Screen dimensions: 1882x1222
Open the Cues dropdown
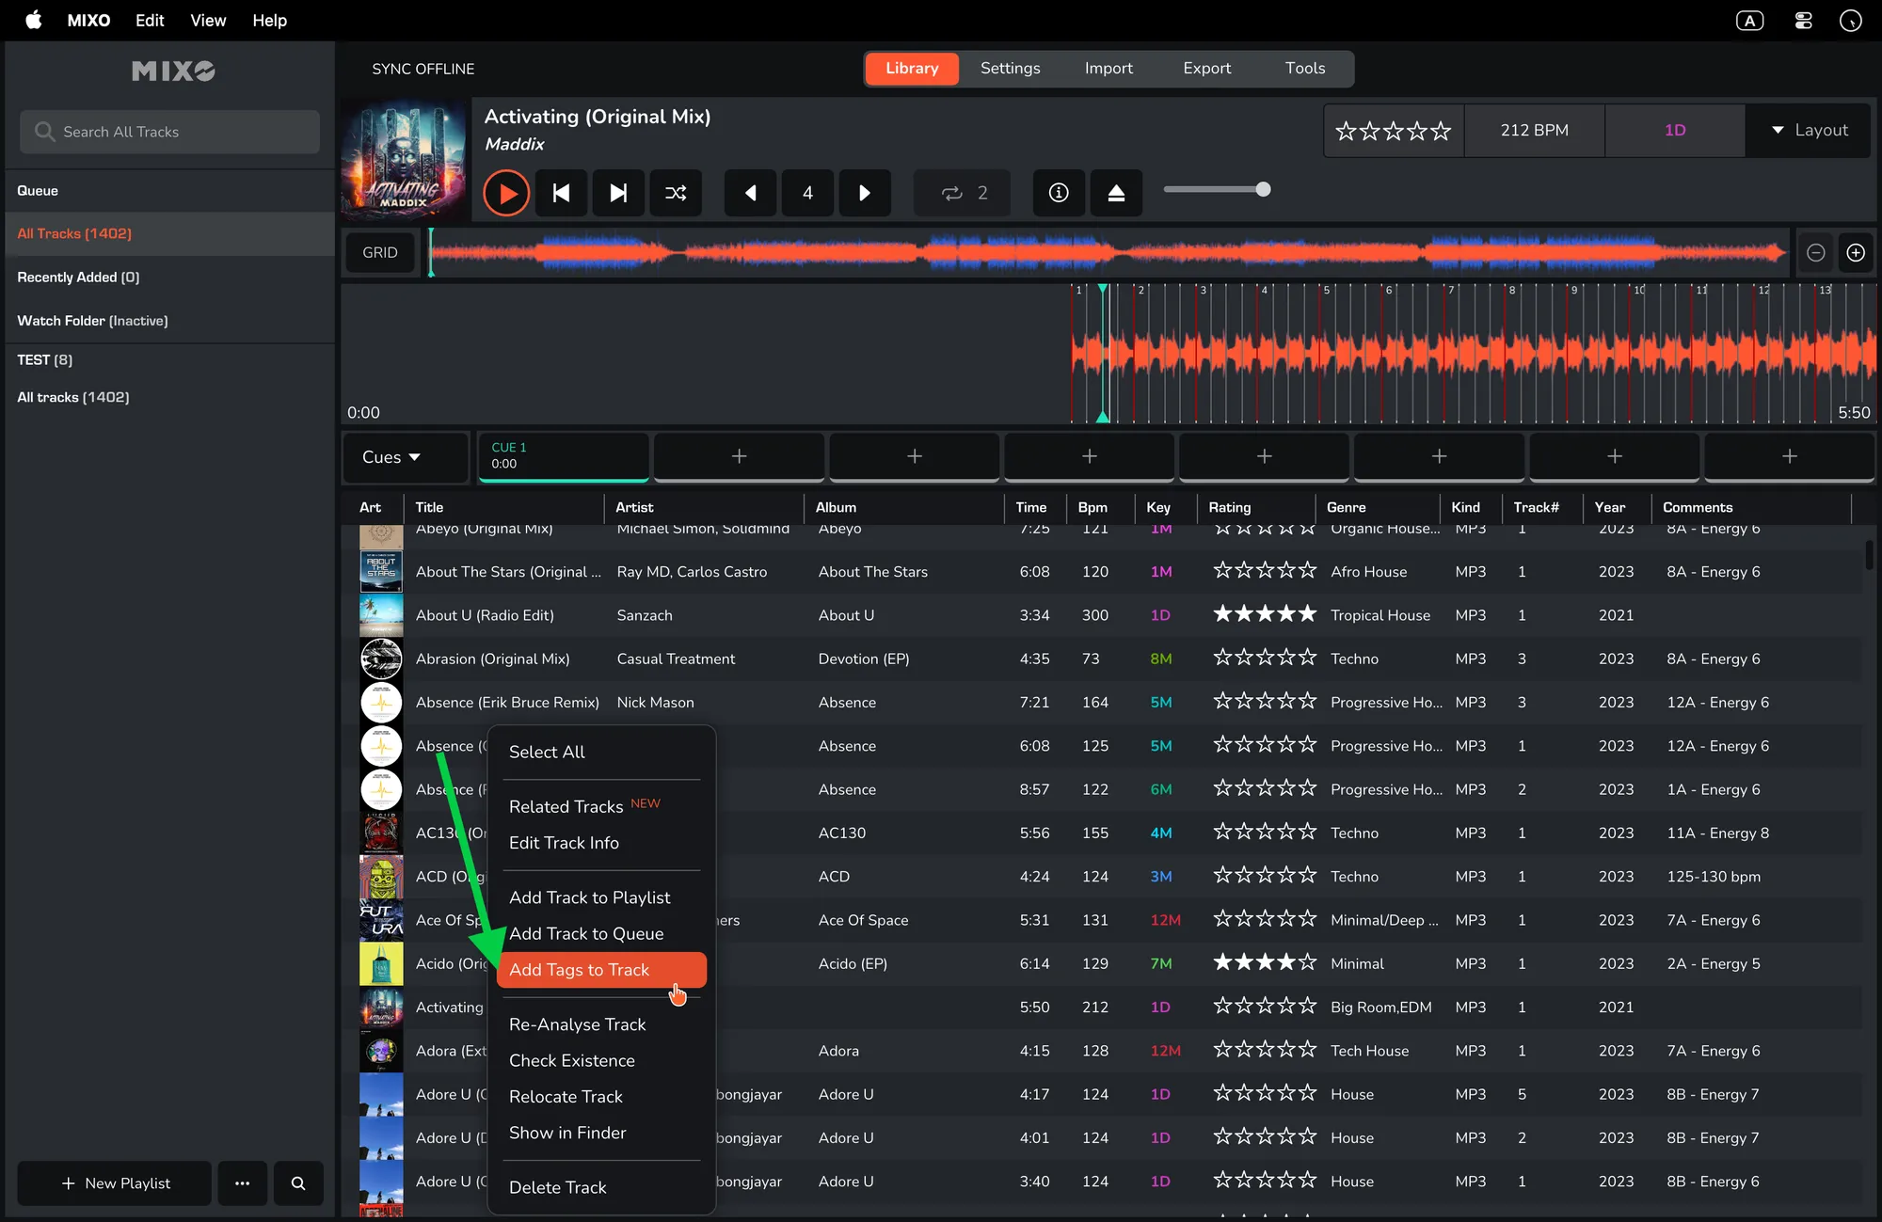tap(391, 457)
